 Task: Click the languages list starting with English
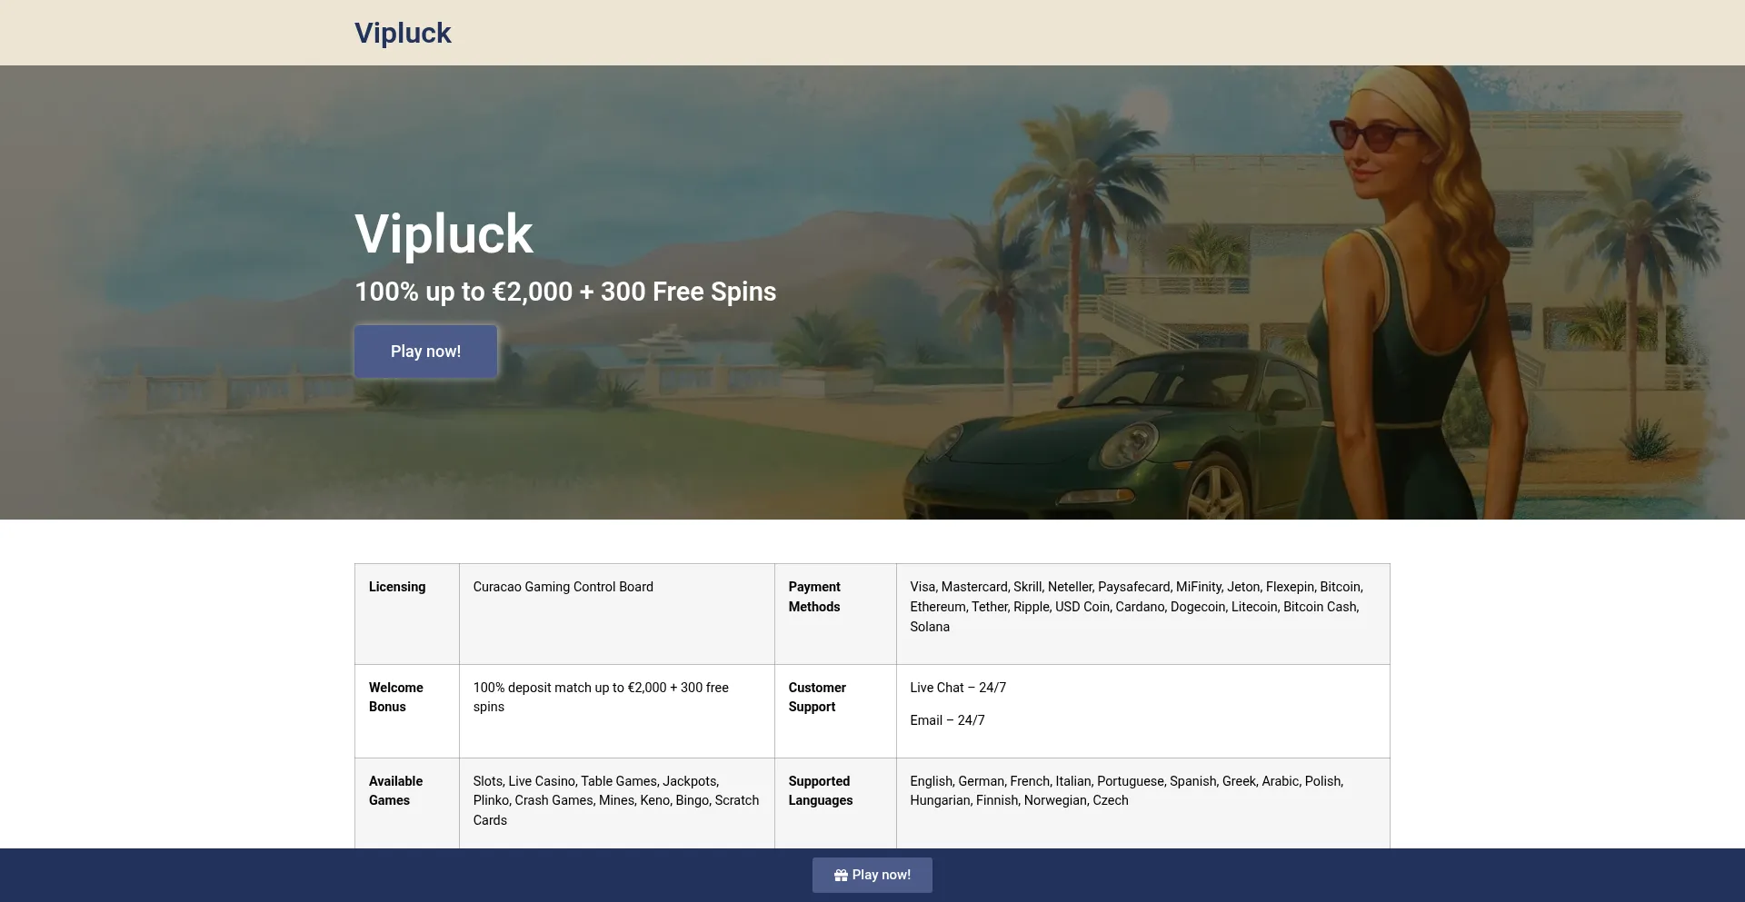coord(1127,790)
